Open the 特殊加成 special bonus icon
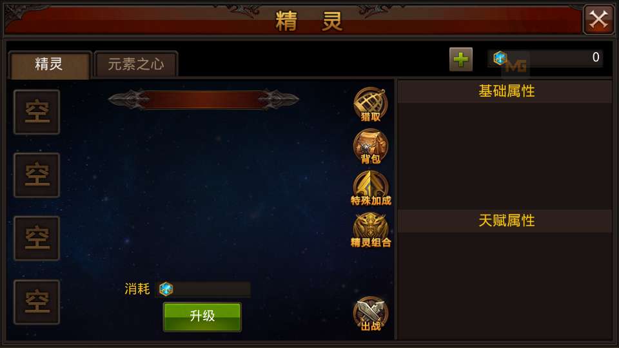 point(371,188)
